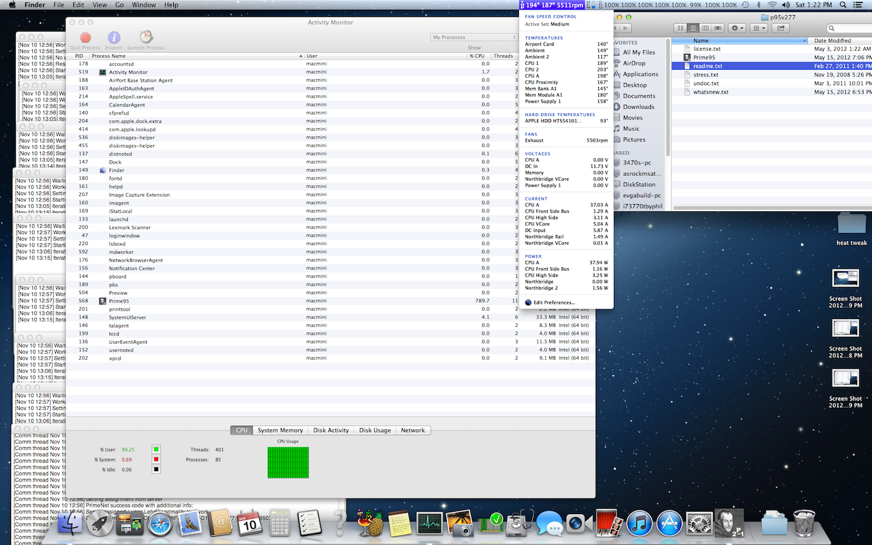The height and width of the screenshot is (545, 872).
Task: Open the Apple menu
Action: click(x=12, y=5)
